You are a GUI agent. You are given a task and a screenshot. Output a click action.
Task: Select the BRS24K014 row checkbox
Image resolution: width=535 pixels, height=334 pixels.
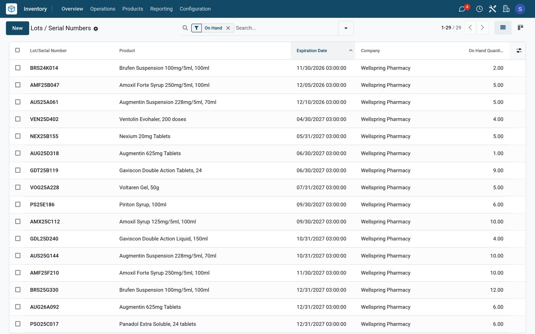coord(18,68)
